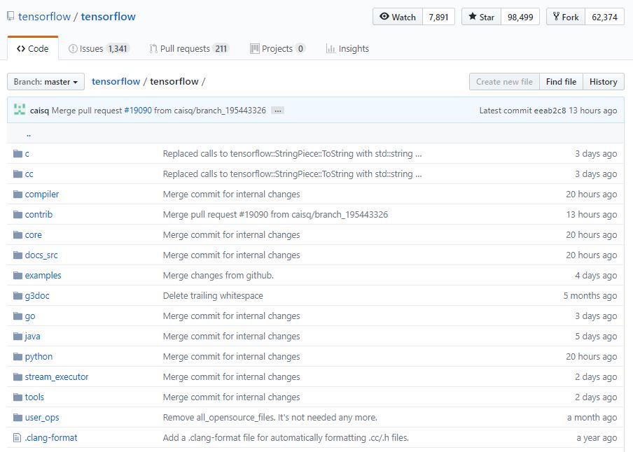This screenshot has height=452, width=633.
Task: Click the repository book icon beside tensorflow
Action: pos(11,17)
